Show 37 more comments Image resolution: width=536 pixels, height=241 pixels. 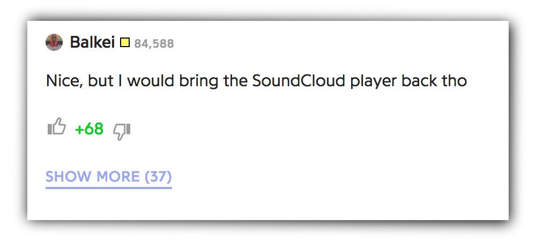pos(109,177)
